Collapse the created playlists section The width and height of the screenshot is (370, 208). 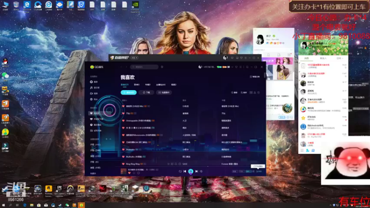(110, 139)
